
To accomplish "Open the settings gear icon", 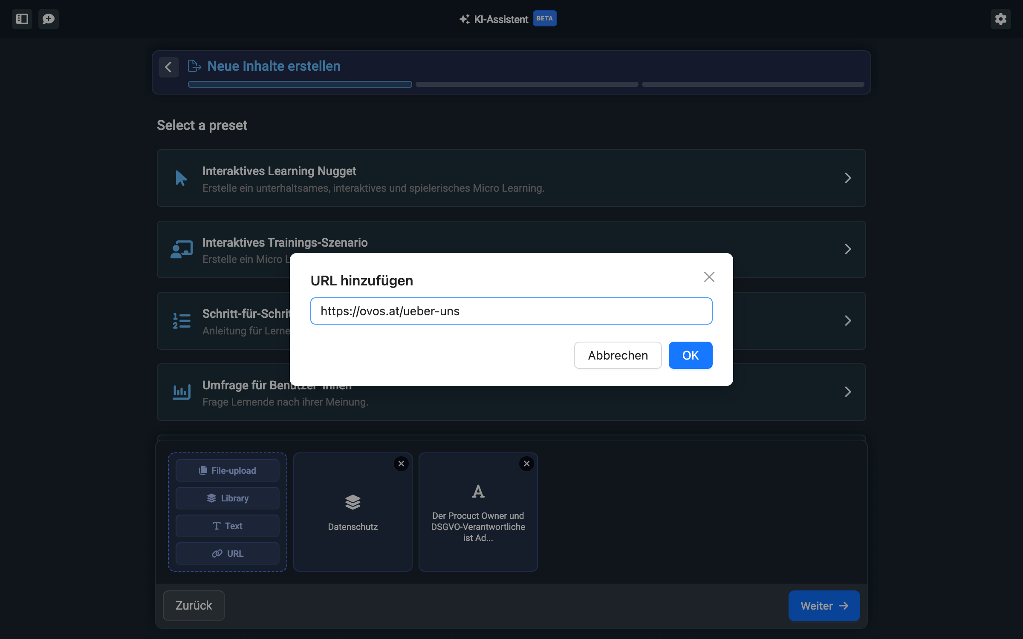I will [1000, 19].
